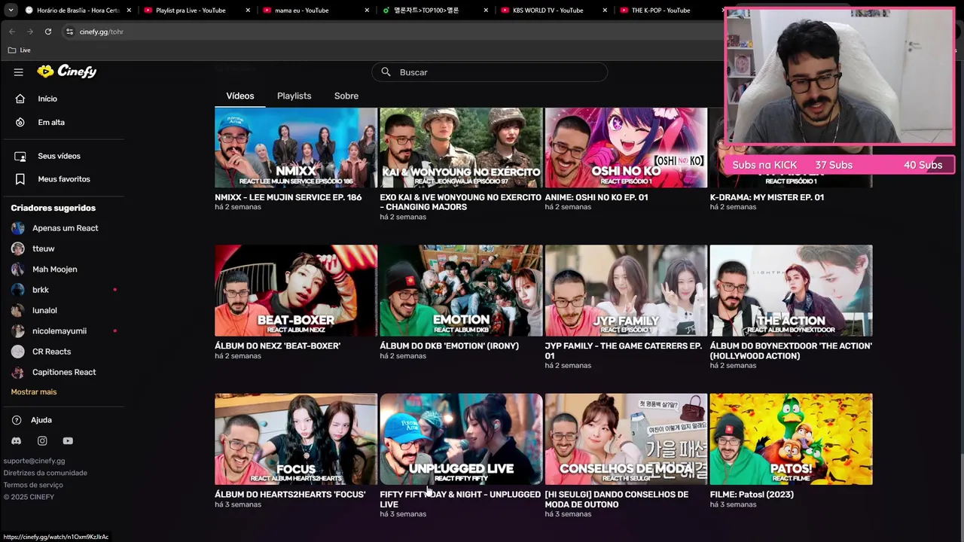
Task: Open Diretrizes da comunidade link
Action: point(45,473)
